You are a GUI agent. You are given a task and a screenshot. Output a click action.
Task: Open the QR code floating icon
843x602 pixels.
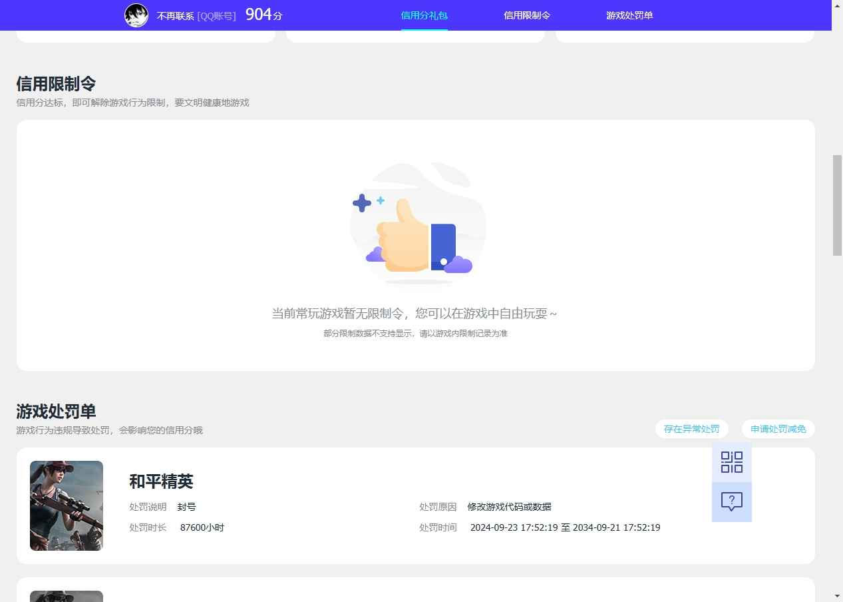point(732,462)
